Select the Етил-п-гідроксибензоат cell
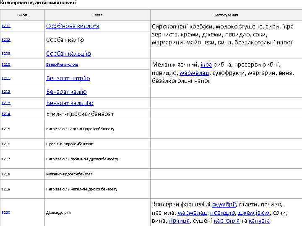This screenshot has width=302, height=226. [97, 114]
